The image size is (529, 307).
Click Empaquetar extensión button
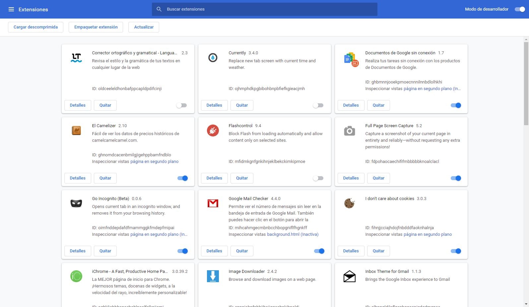tap(96, 27)
